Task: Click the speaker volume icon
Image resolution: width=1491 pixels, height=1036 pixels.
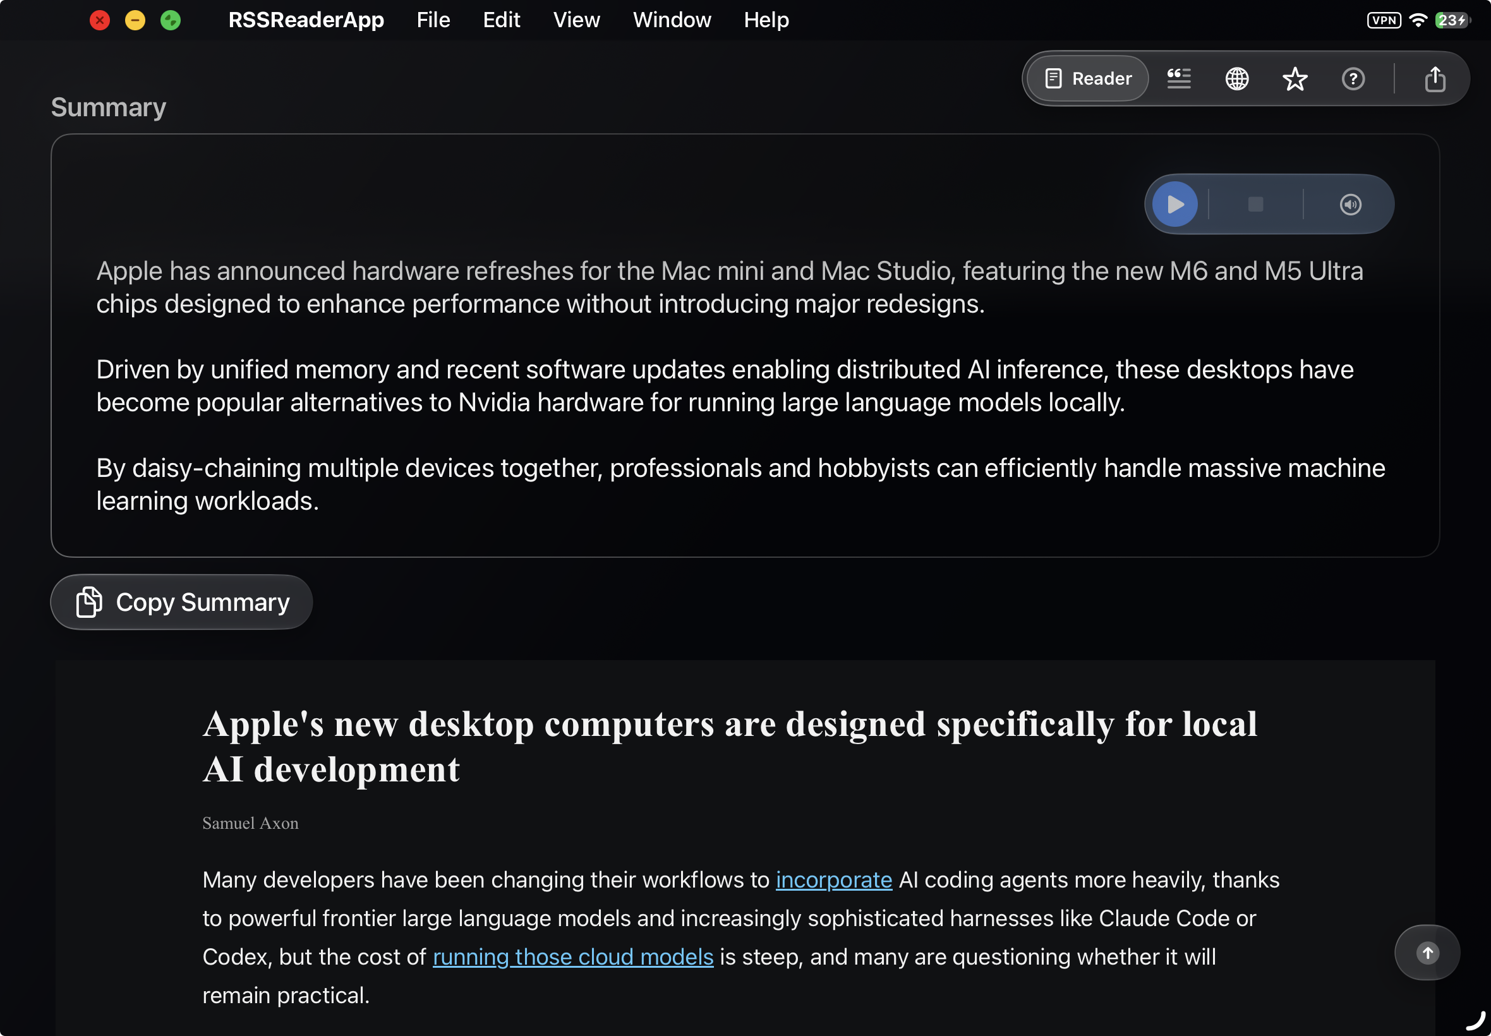Action: 1350,205
